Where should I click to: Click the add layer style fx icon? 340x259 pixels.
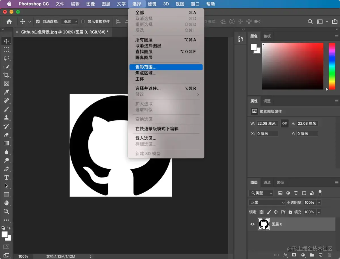pyautogui.click(x=285, y=255)
